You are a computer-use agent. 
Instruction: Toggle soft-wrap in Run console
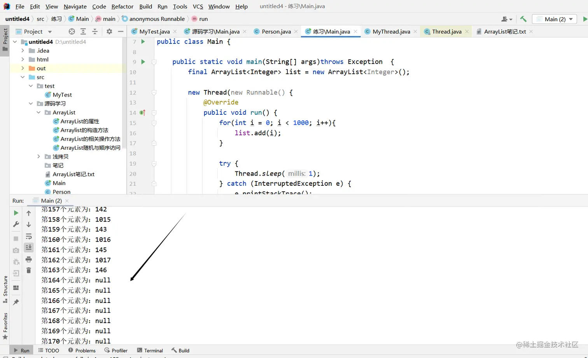[28, 236]
